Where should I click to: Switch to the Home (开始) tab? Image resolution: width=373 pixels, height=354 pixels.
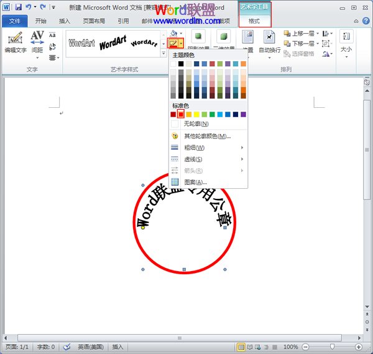point(40,21)
